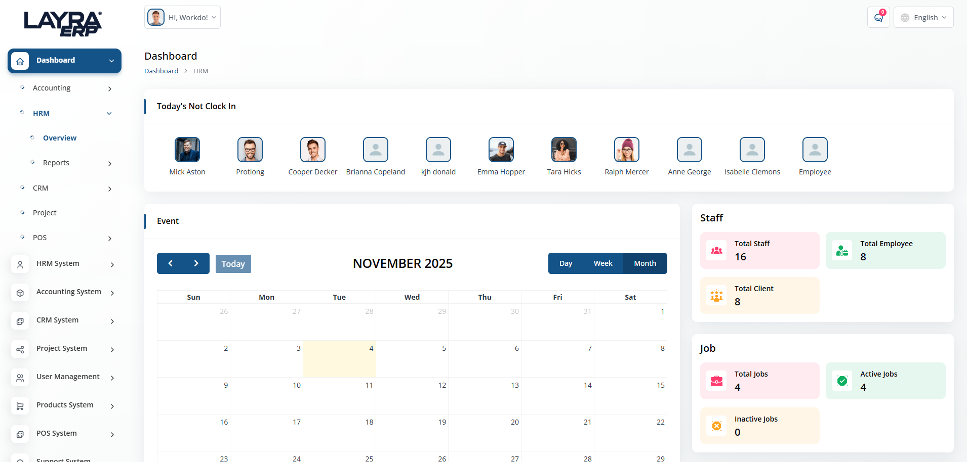This screenshot has width=967, height=462.
Task: Open the notifications chat icon
Action: (878, 18)
